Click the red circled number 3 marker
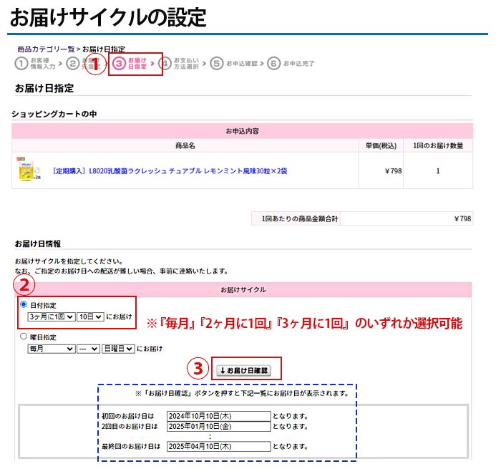 pyautogui.click(x=198, y=368)
